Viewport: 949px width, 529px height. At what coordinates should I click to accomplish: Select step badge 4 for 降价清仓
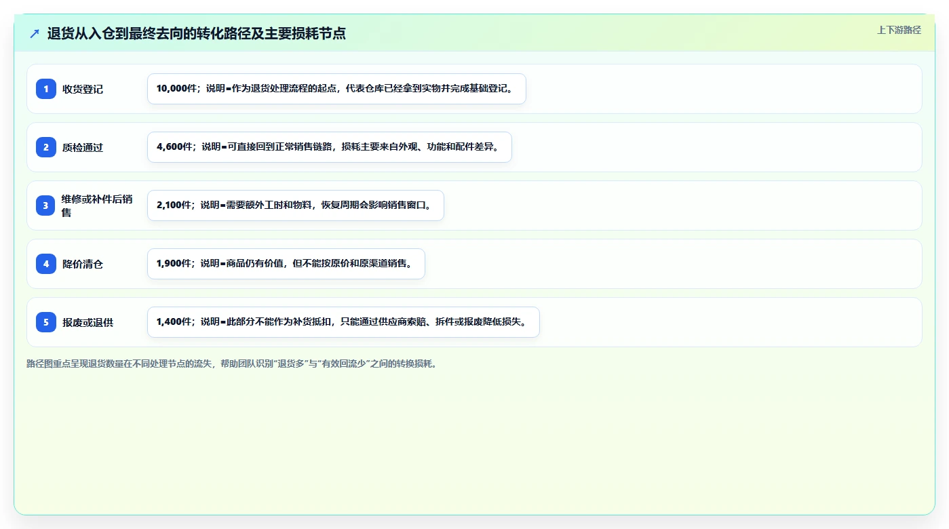pos(46,264)
